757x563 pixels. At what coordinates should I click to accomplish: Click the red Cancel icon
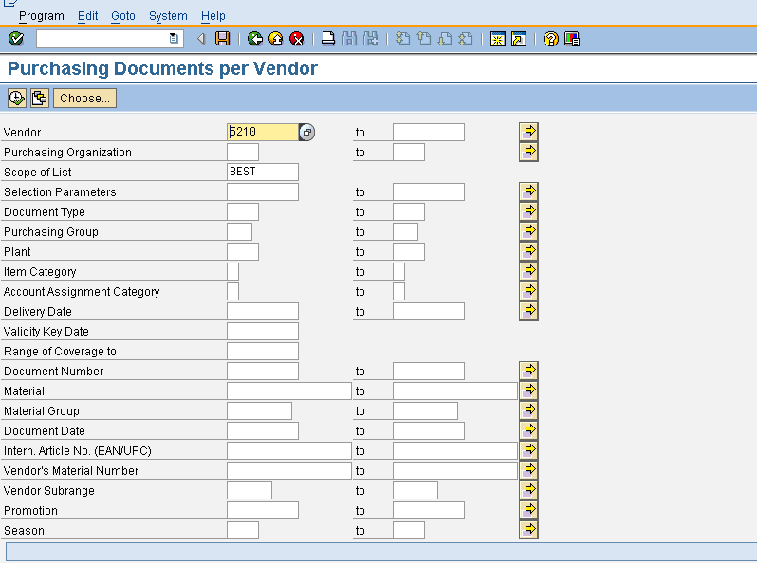pyautogui.click(x=297, y=39)
